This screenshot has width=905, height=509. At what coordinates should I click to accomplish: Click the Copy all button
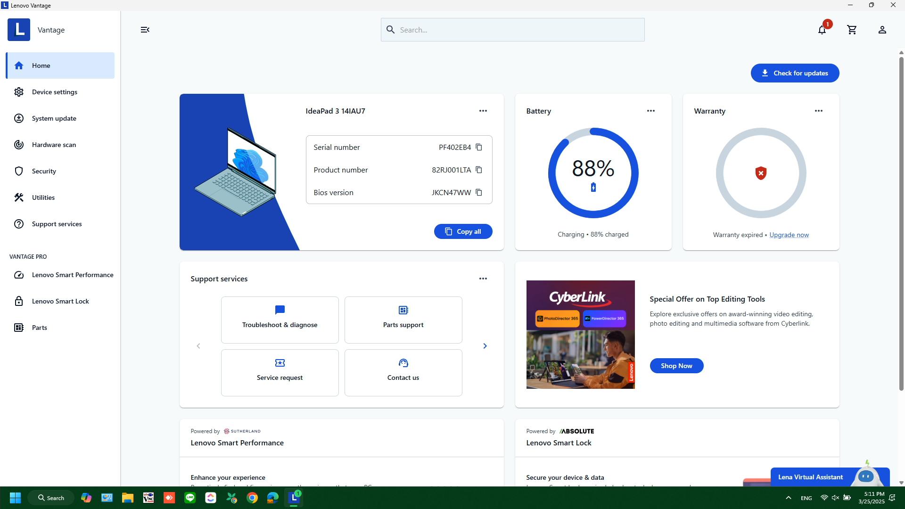(x=463, y=231)
